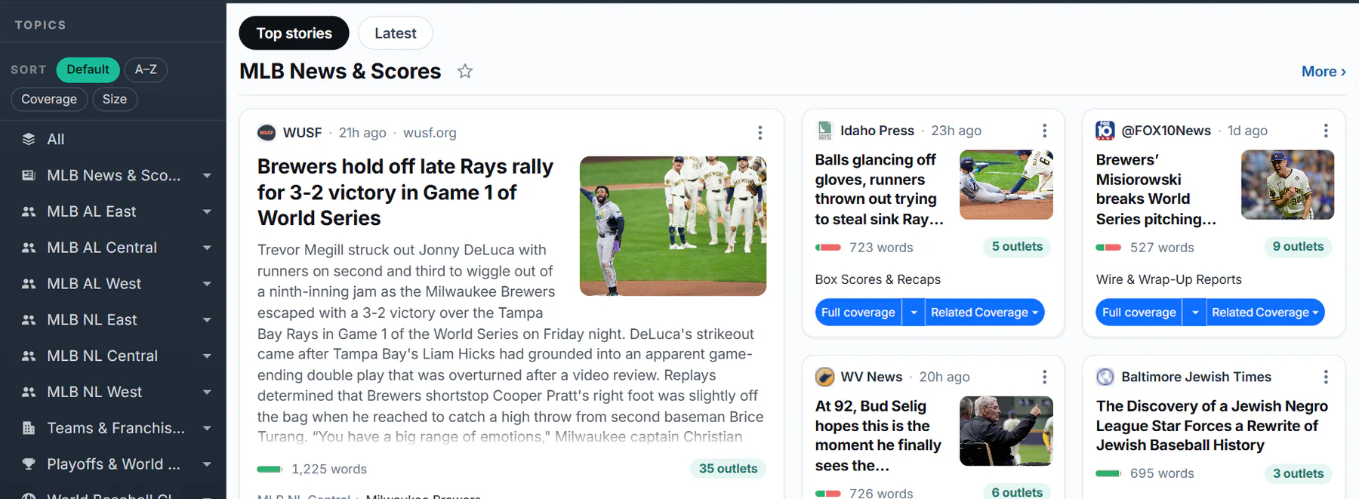The width and height of the screenshot is (1359, 499).
Task: Open Related Coverage dropdown on Idaho Press card
Action: click(985, 313)
